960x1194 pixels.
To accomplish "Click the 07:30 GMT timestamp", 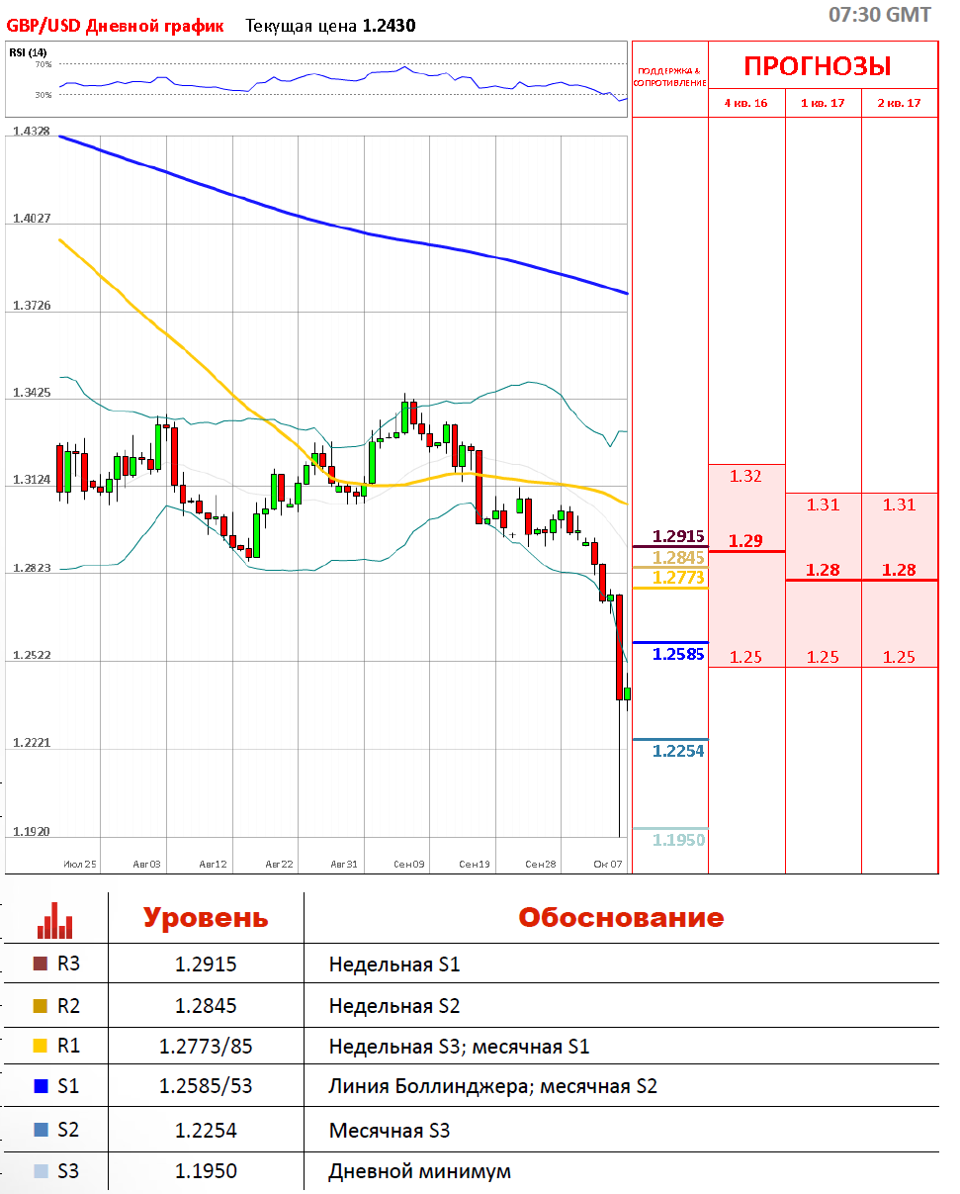I will pos(879,15).
